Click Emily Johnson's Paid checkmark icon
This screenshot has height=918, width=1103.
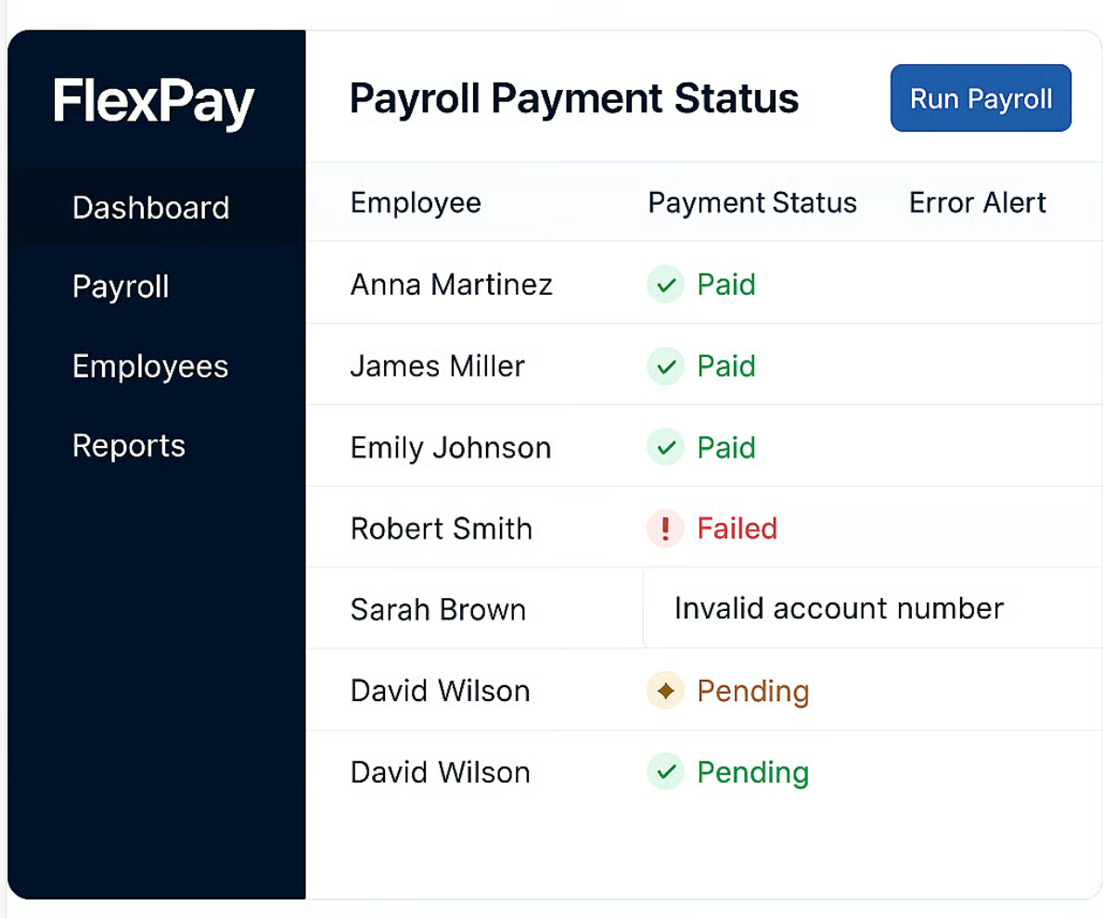pyautogui.click(x=664, y=448)
